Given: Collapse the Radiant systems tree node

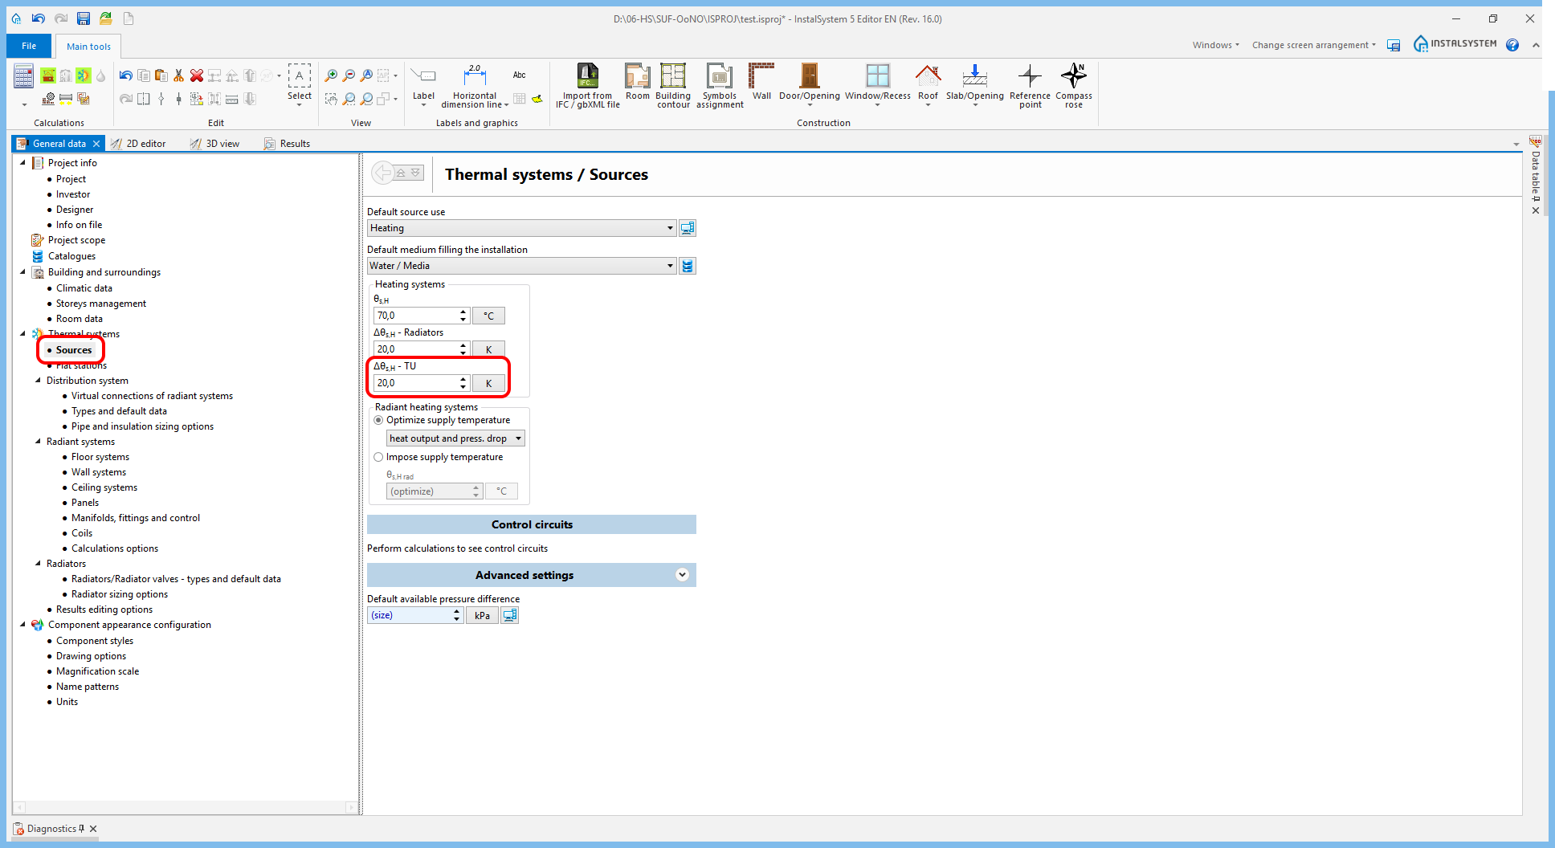Looking at the screenshot, I should [38, 442].
